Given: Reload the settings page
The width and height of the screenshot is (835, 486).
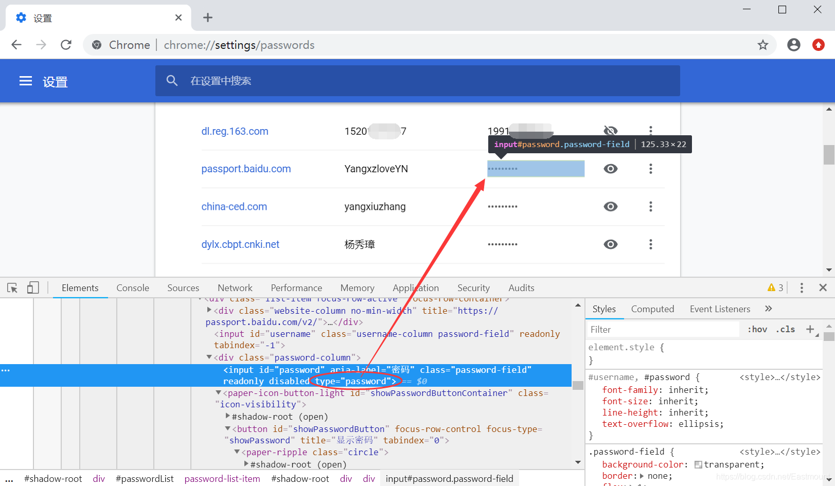Looking at the screenshot, I should coord(66,45).
